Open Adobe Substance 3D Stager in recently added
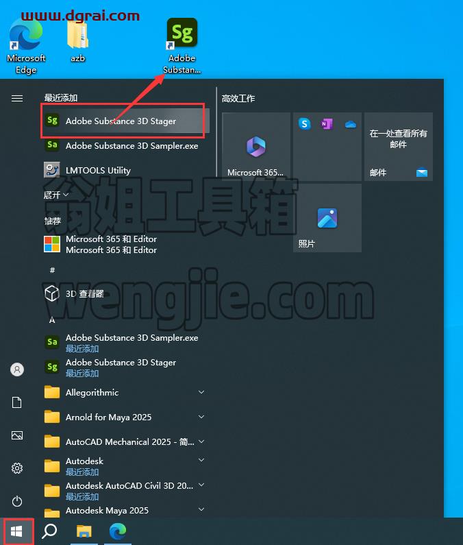Screen dimensions: 463x545 125,121
